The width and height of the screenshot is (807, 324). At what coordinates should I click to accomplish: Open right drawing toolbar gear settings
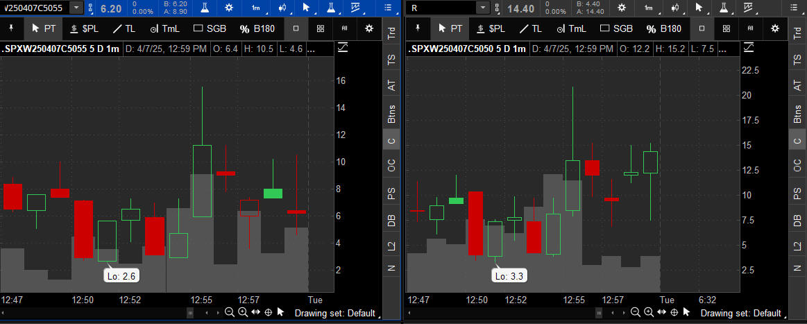pyautogui.click(x=776, y=29)
